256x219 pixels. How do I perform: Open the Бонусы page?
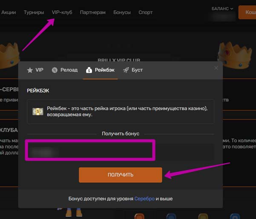pos(122,12)
